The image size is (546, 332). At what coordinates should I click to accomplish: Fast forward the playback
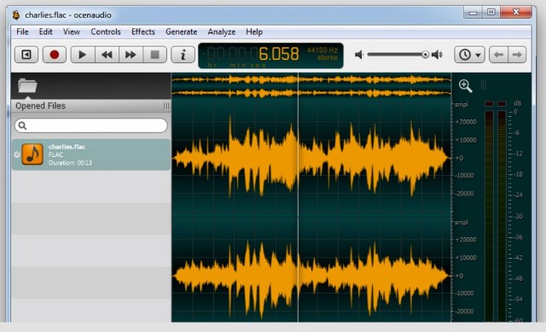(x=131, y=55)
